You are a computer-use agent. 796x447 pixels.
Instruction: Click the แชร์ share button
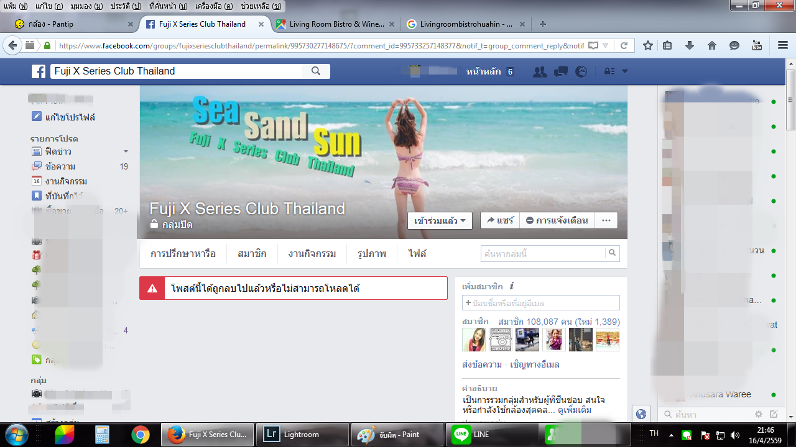click(500, 220)
